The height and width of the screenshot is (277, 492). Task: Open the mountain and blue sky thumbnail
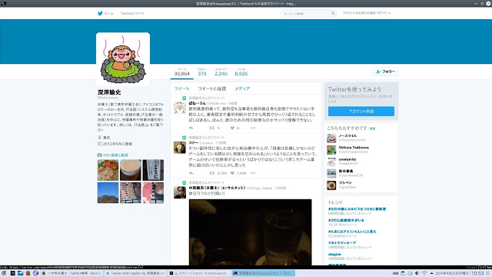108,192
